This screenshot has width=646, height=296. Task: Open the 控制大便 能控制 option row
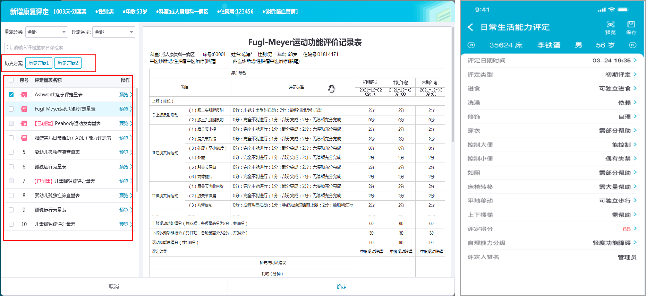[x=552, y=145]
